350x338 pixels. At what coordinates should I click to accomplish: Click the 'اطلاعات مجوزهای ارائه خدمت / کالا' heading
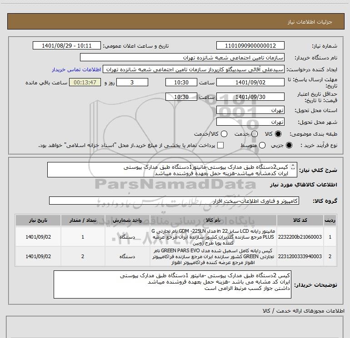point(304,311)
